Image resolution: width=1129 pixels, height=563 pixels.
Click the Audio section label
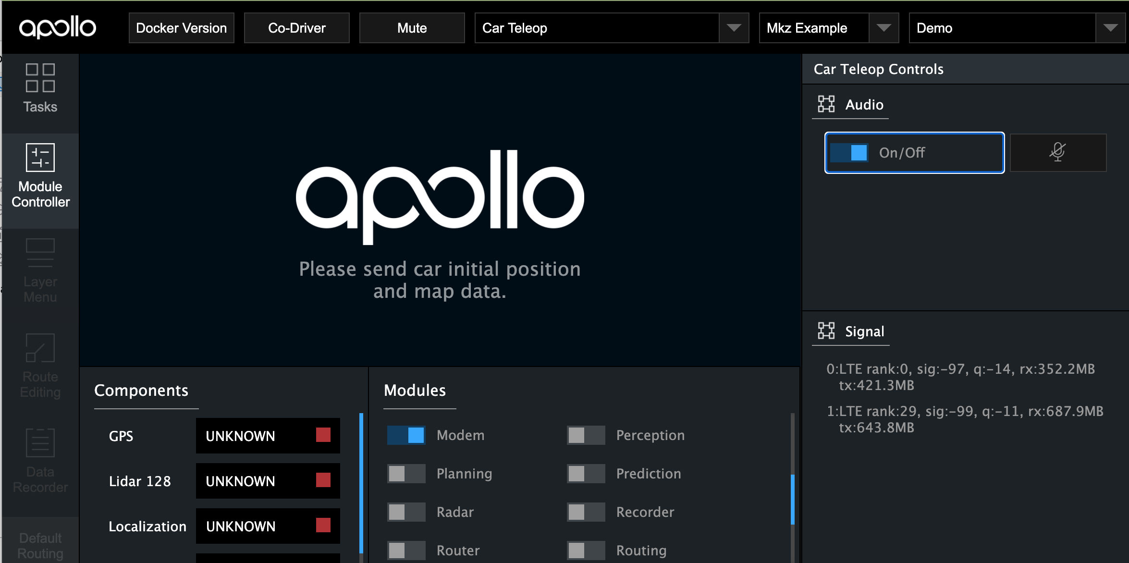pos(864,105)
